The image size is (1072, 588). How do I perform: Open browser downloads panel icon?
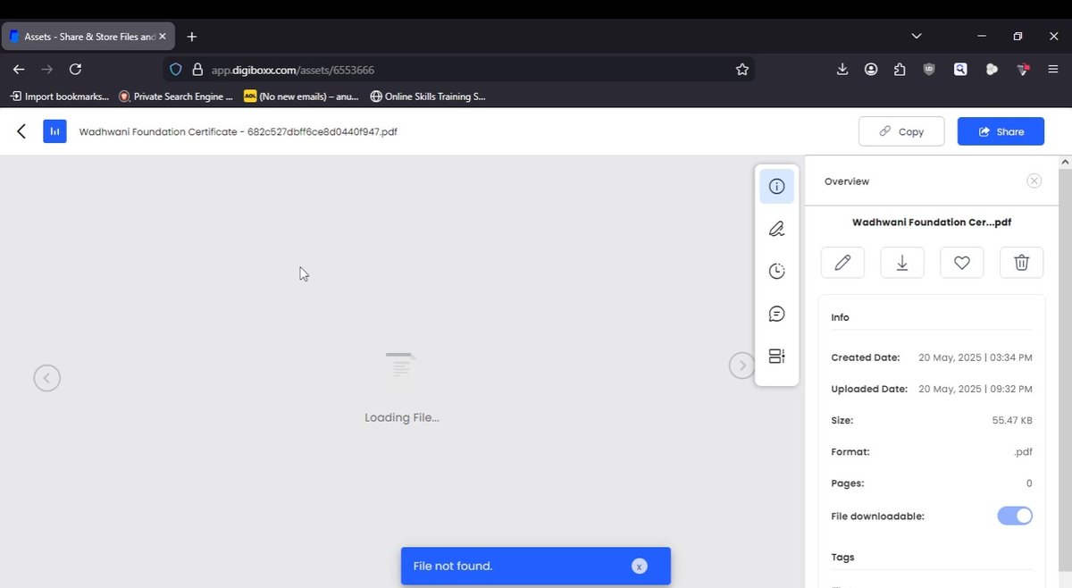coord(842,69)
